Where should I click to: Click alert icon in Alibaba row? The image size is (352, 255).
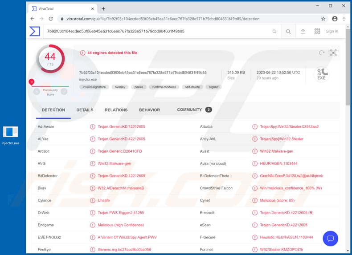[x=255, y=127]
